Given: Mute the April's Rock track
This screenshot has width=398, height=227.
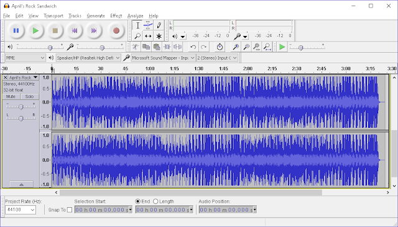Looking at the screenshot, I should 11,96.
